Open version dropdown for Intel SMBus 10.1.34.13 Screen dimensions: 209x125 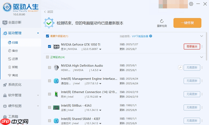point(100,110)
